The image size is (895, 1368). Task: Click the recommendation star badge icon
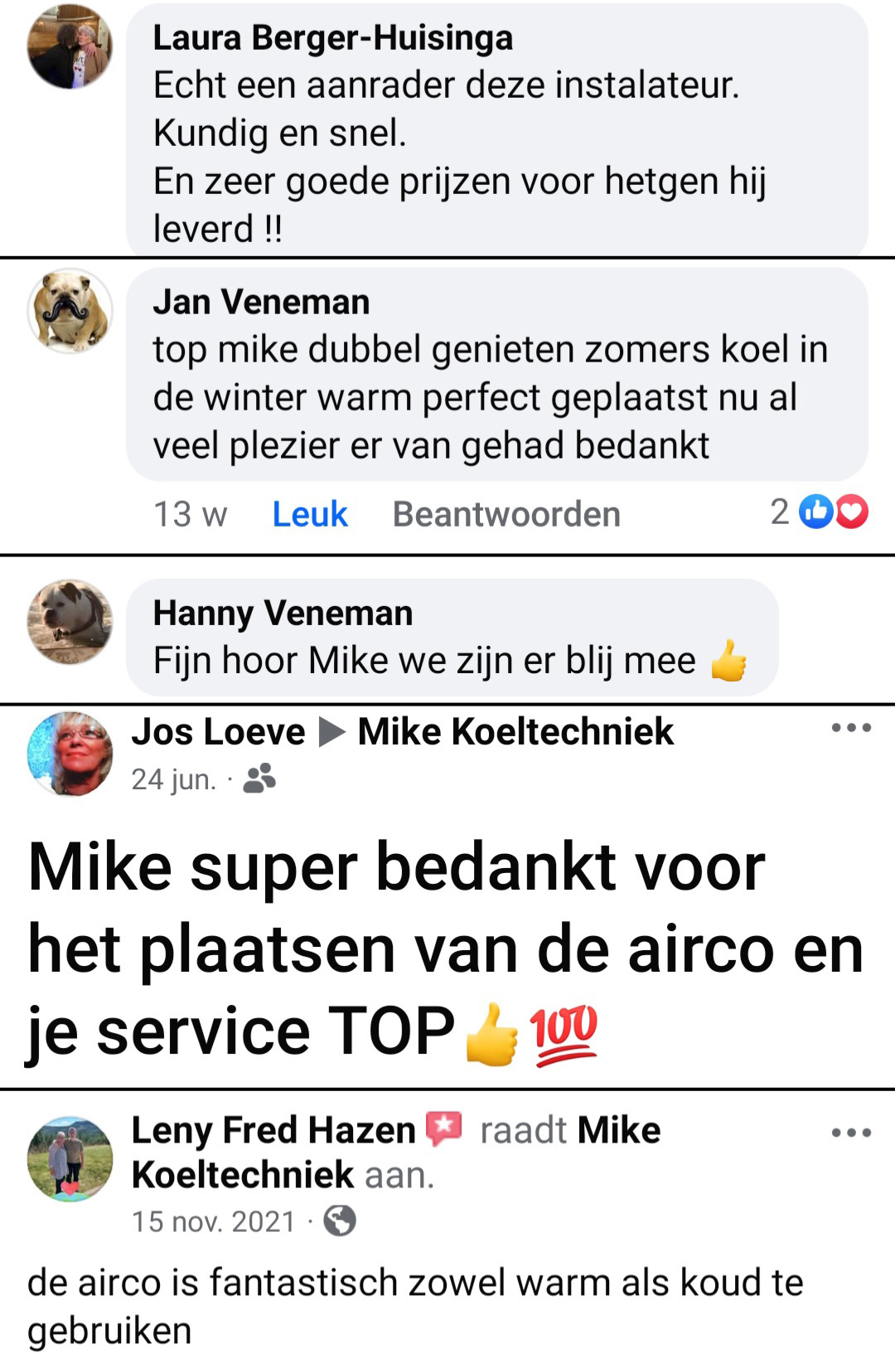[443, 1129]
